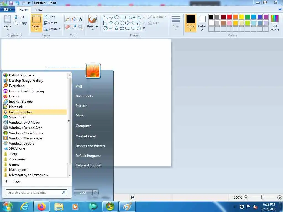Open shutdown options arrow next to Lock
The height and width of the screenshot is (212, 283).
click(x=95, y=192)
